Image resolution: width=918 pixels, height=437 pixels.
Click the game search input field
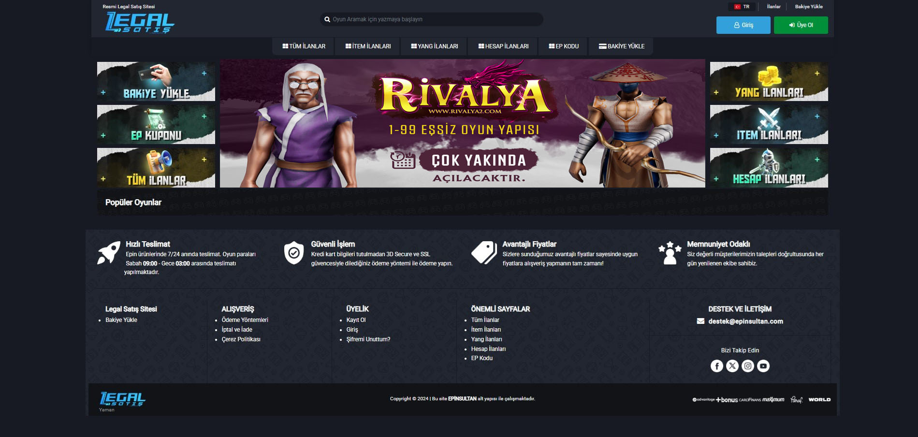(x=431, y=19)
